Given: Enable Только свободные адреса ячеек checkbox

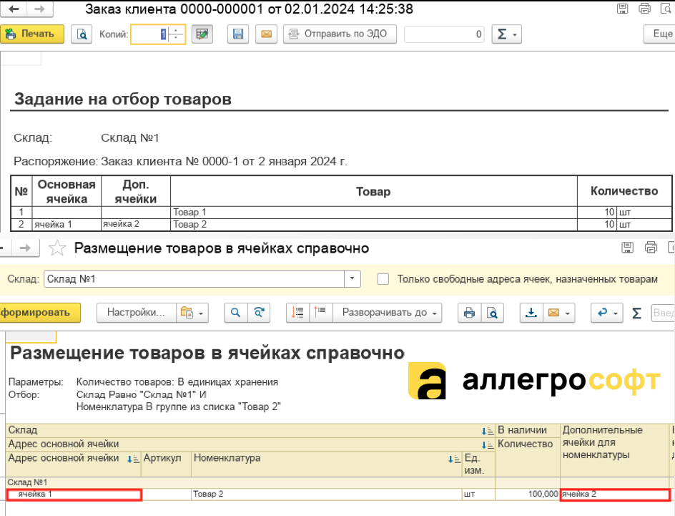Looking at the screenshot, I should pos(383,279).
